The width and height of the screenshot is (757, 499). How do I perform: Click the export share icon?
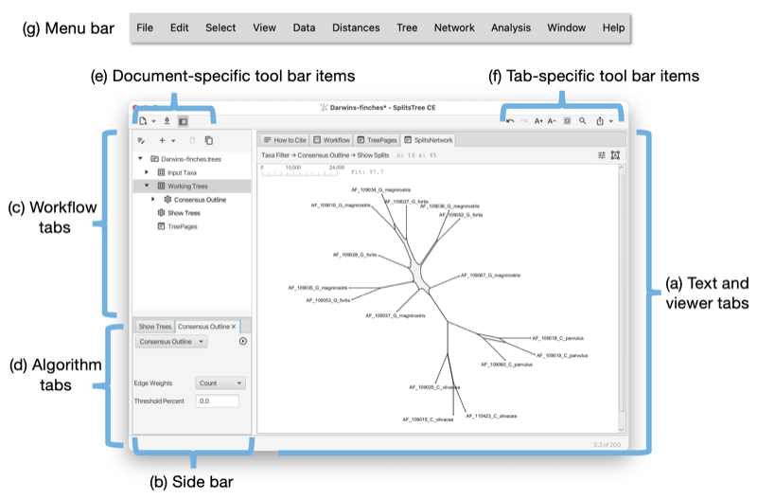click(600, 121)
